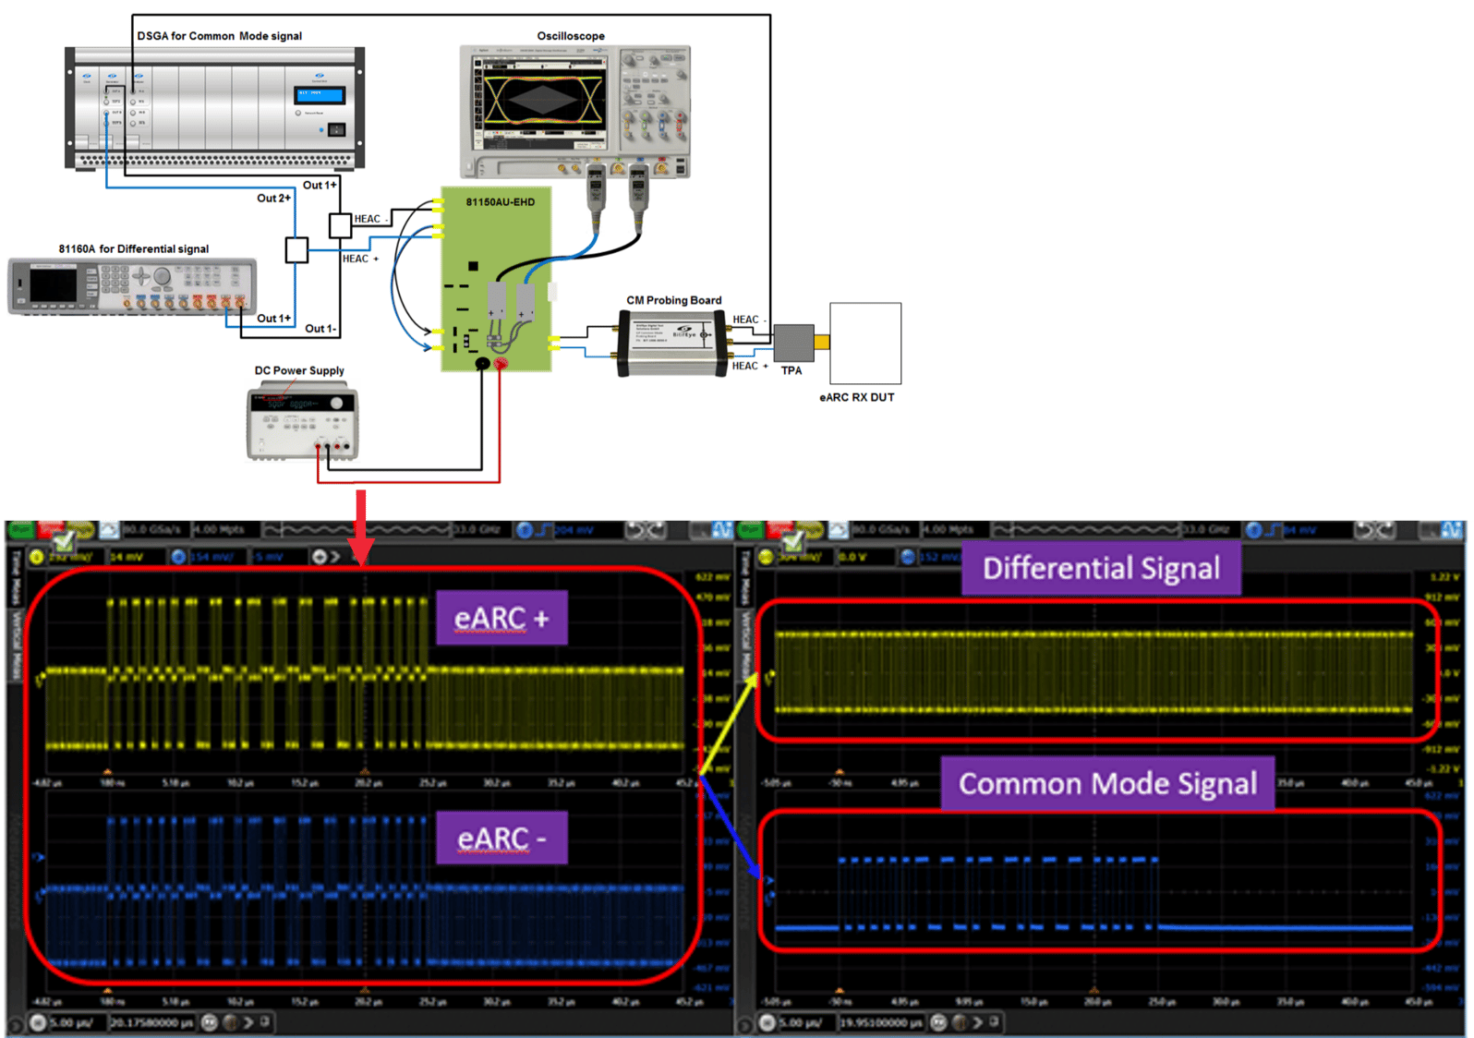
Task: Click the left scope timebase scale 5.00 µs field
Action: point(74,1022)
